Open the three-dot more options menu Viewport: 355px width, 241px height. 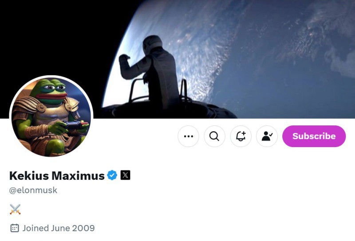(188, 136)
